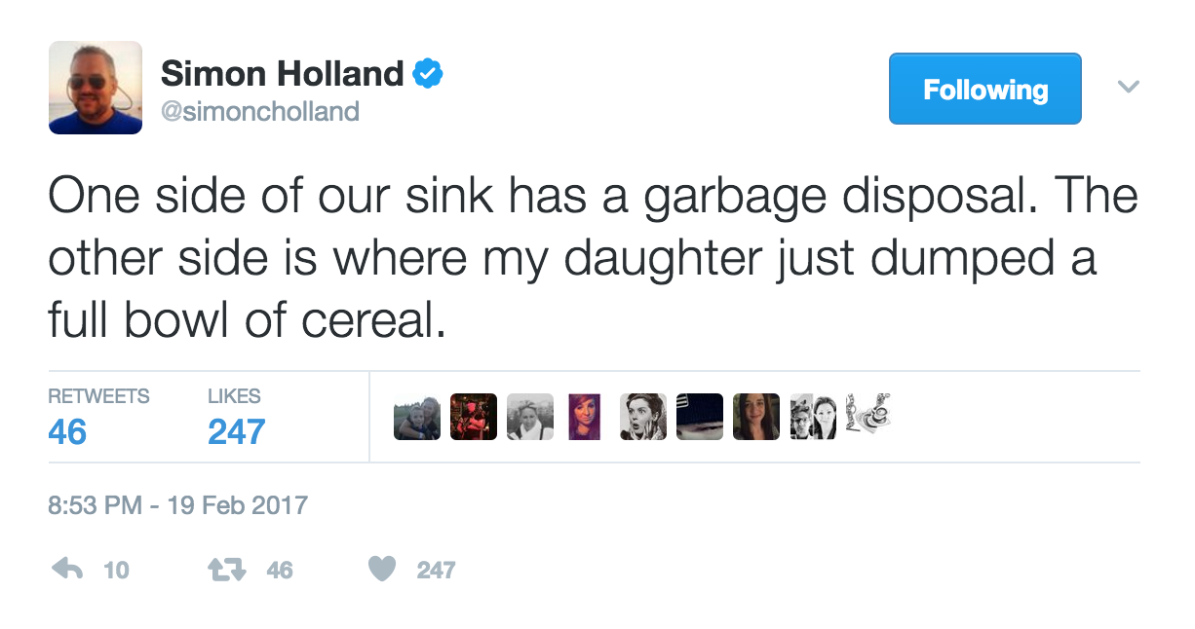View the 46 retweets count
This screenshot has width=1195, height=629.
(x=67, y=430)
